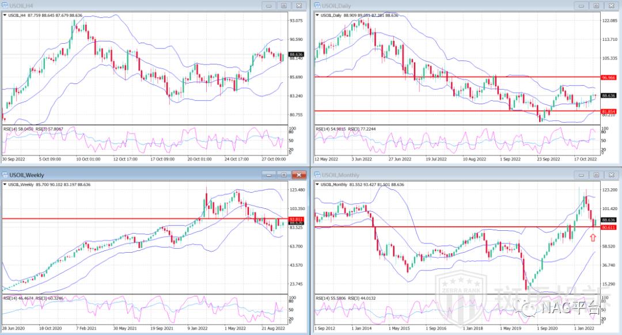Click the chart icon in USOIL,Monthly title bar
Viewport: 622px width, 335px height.
point(317,175)
